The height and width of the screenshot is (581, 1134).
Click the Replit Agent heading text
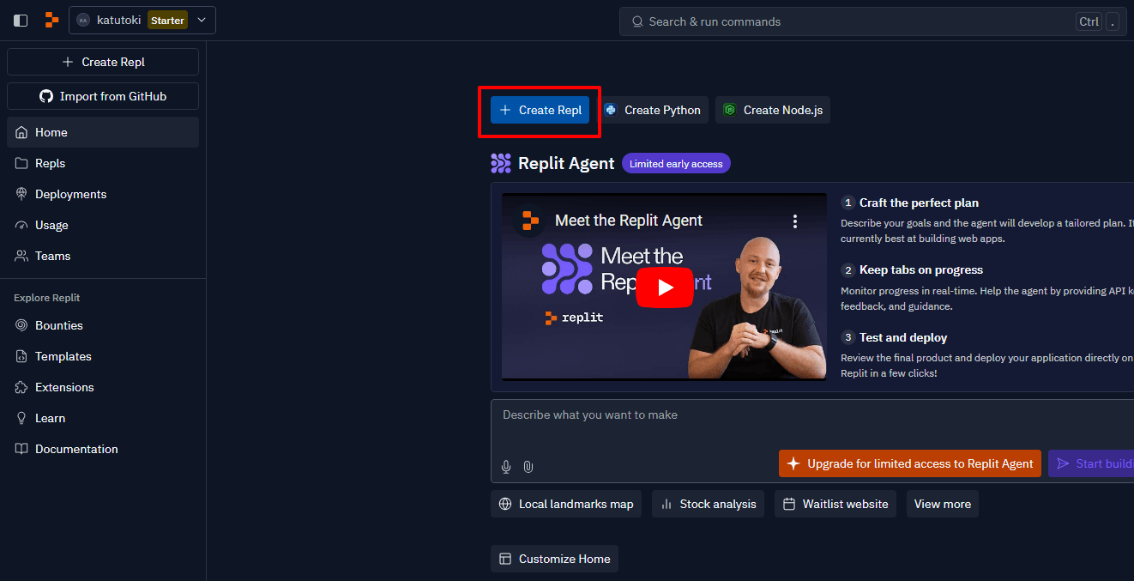(x=566, y=163)
